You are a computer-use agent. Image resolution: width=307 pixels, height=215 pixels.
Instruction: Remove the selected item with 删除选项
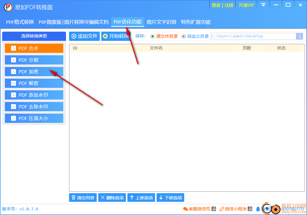point(112,197)
